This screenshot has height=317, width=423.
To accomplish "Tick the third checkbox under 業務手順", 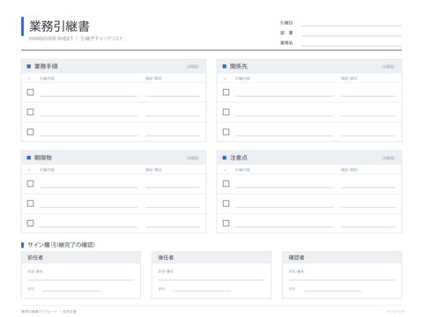I will pyautogui.click(x=30, y=132).
